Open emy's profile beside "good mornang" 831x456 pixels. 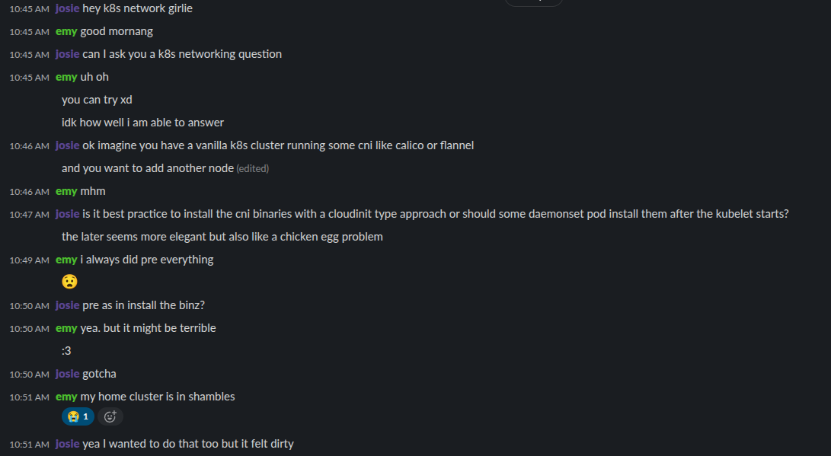pos(66,31)
